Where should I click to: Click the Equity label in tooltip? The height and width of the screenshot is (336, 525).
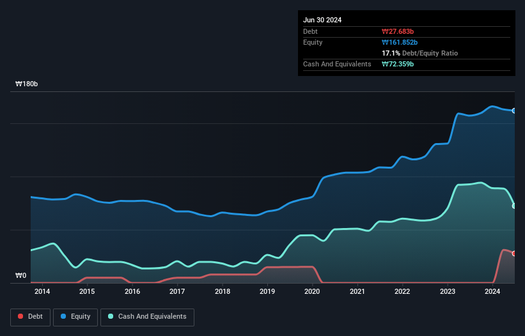point(313,42)
